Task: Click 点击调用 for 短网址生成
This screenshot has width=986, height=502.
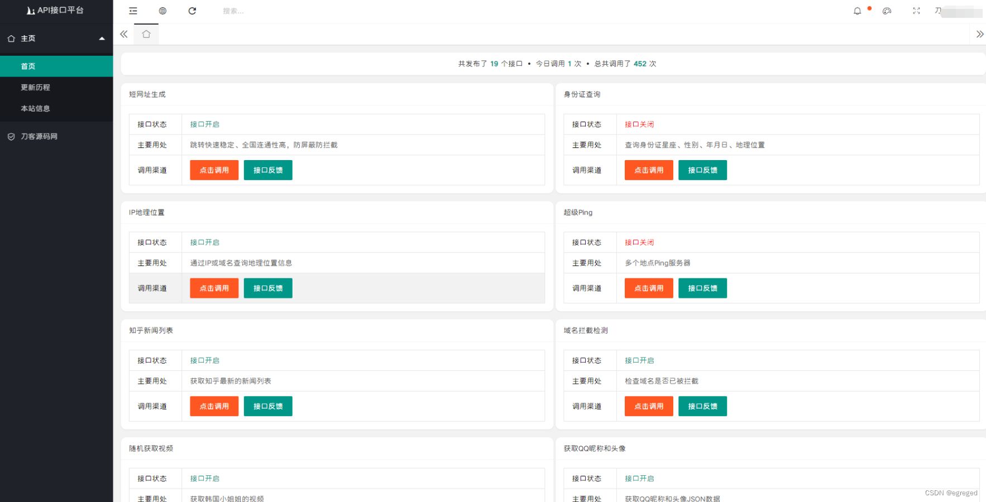Action: click(214, 170)
